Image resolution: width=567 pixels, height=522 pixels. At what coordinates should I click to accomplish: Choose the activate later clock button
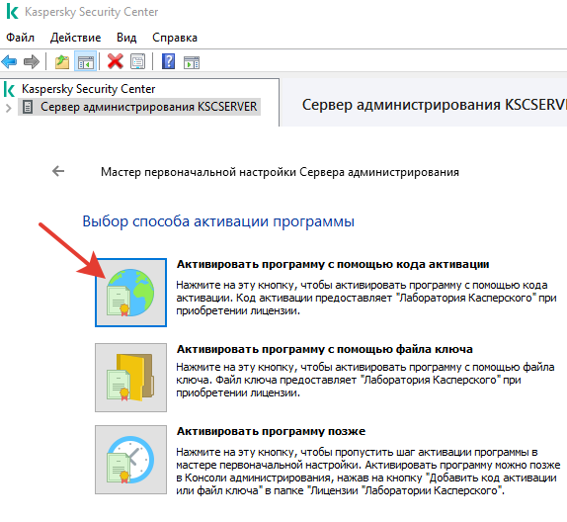(131, 460)
